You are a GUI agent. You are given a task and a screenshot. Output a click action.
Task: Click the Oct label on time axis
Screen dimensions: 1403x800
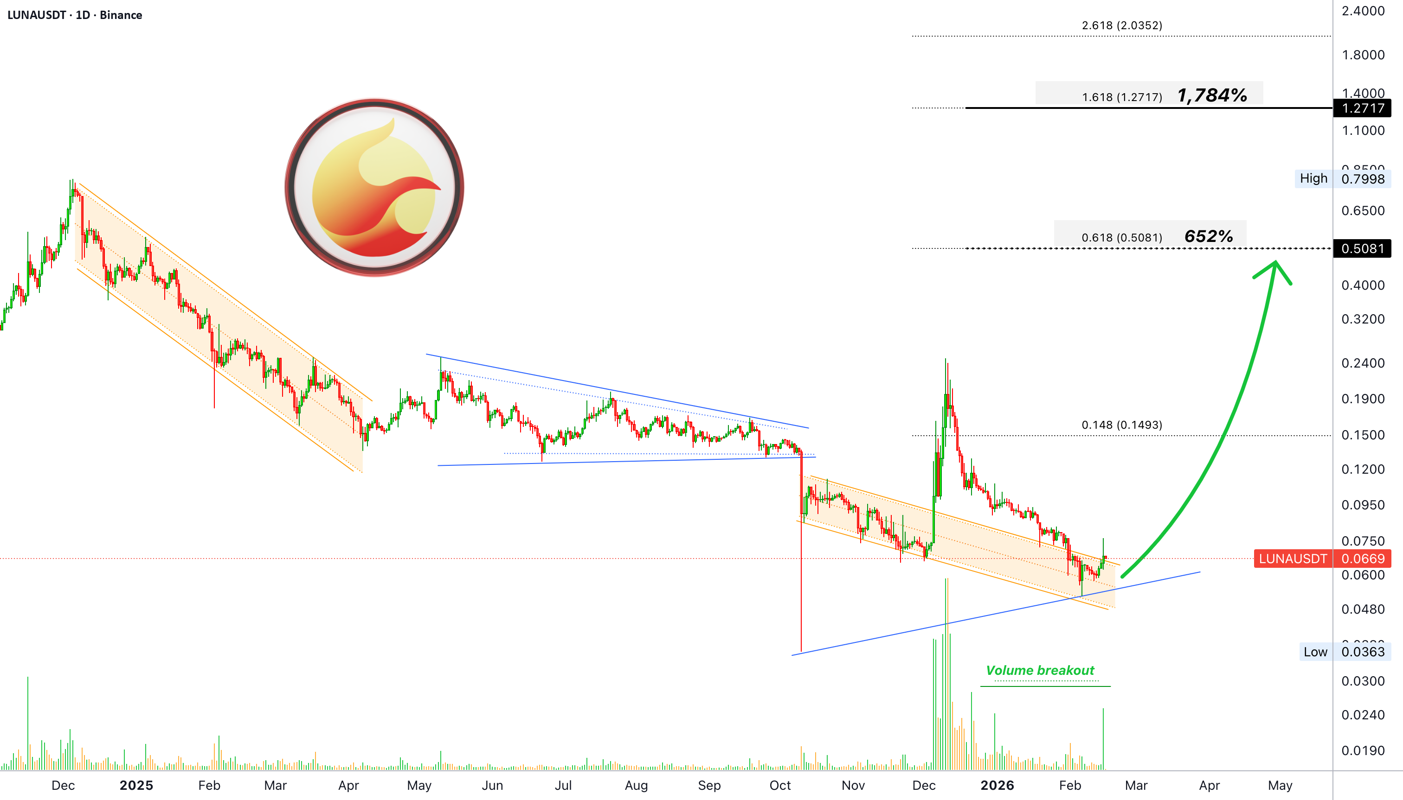point(780,785)
